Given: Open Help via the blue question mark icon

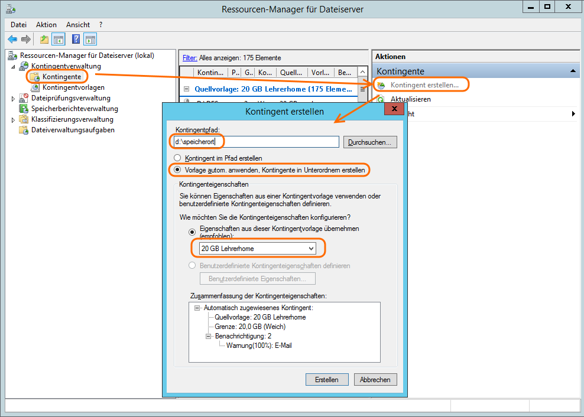Looking at the screenshot, I should [x=76, y=39].
